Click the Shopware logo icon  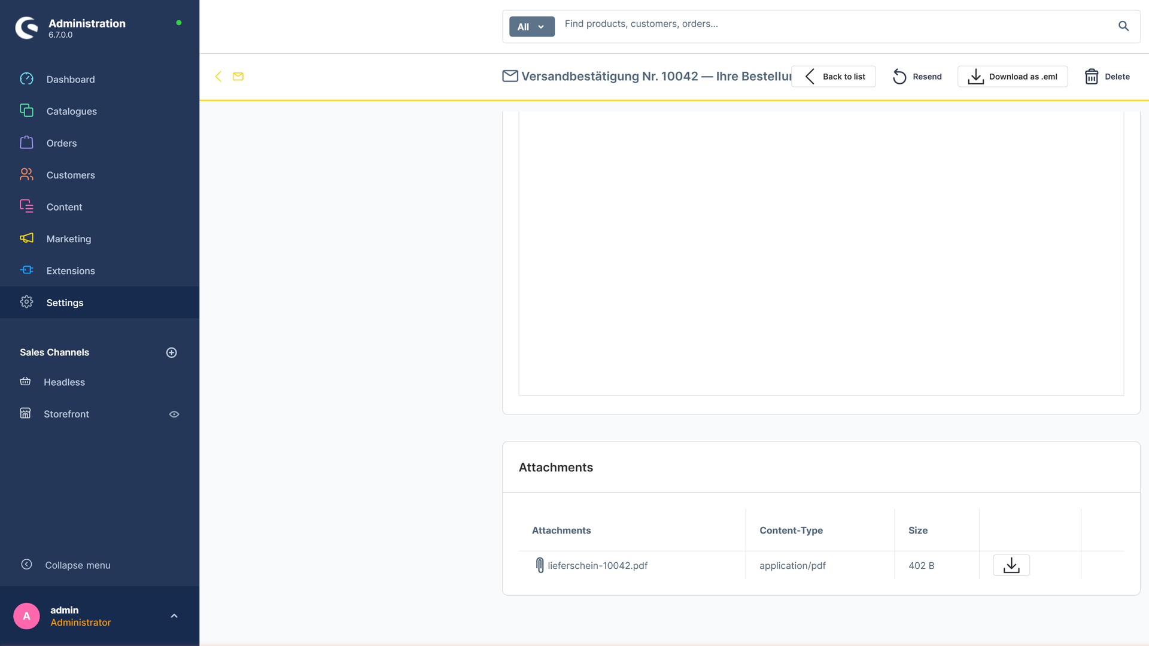[x=26, y=28]
